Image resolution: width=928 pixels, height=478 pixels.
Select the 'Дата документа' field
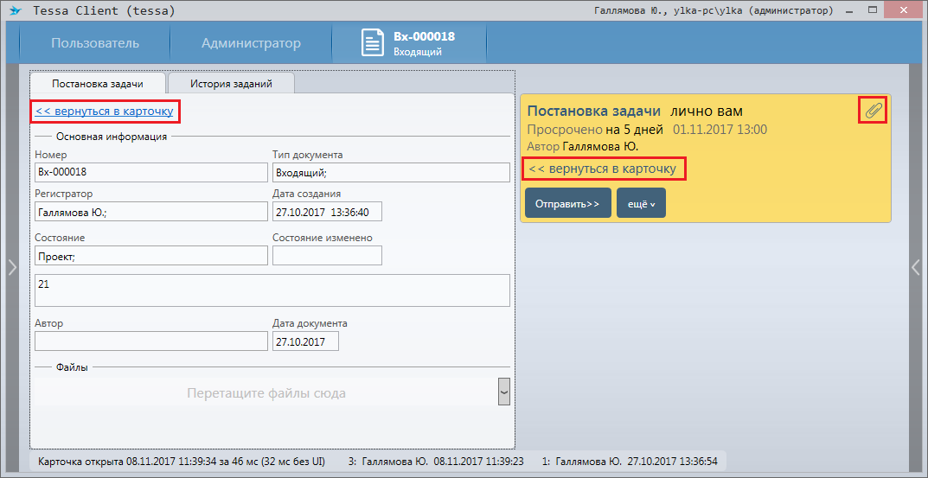coord(305,341)
